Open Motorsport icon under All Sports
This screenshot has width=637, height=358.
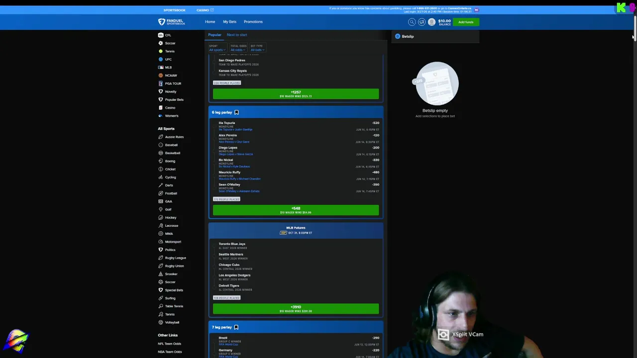click(x=160, y=242)
